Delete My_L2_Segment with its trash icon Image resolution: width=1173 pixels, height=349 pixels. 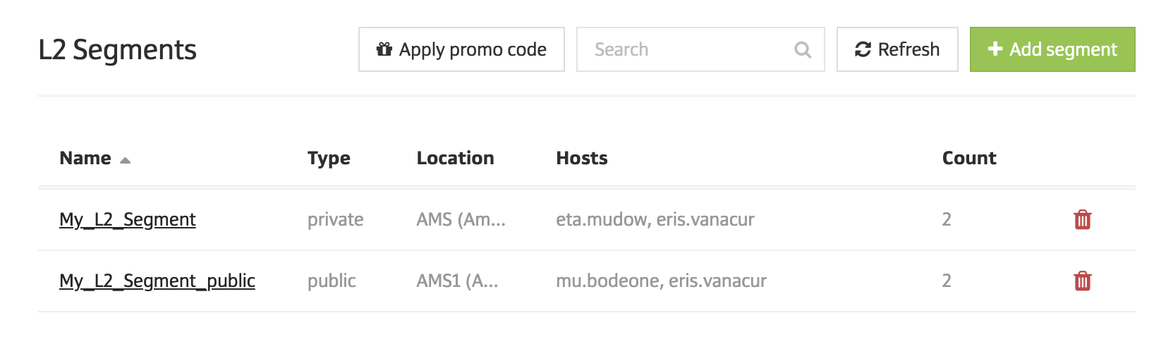[x=1082, y=220]
